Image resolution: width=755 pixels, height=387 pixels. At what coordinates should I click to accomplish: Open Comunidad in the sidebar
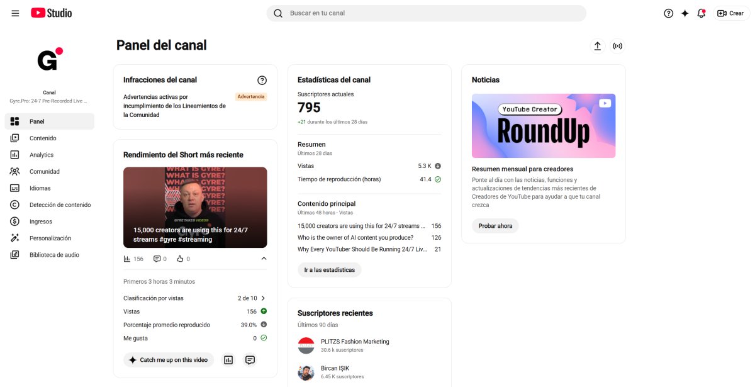click(49, 171)
